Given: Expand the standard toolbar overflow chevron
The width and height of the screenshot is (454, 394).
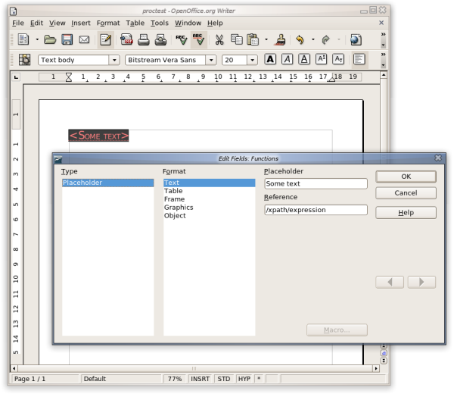Looking at the screenshot, I should pyautogui.click(x=383, y=35).
